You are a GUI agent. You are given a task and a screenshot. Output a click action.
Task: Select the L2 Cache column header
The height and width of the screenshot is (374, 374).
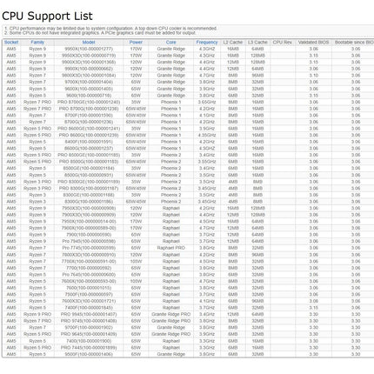(232, 43)
